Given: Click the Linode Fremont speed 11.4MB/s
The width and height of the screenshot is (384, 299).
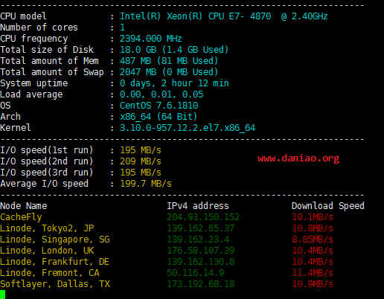Looking at the screenshot, I should (313, 273).
